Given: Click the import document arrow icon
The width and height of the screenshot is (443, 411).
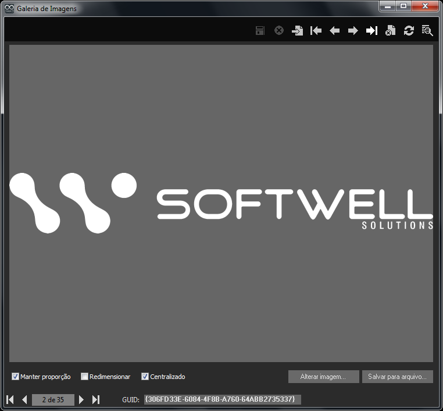Looking at the screenshot, I should tap(297, 31).
